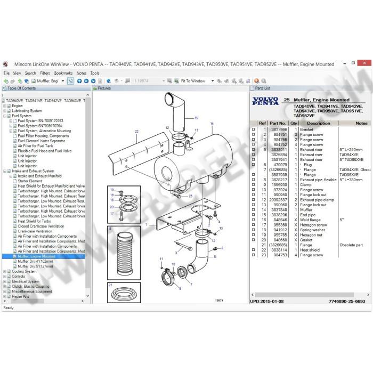Image resolution: width=373 pixels, height=373 pixels.
Task: Click the orange search icon in toolbar
Action: coord(257,81)
